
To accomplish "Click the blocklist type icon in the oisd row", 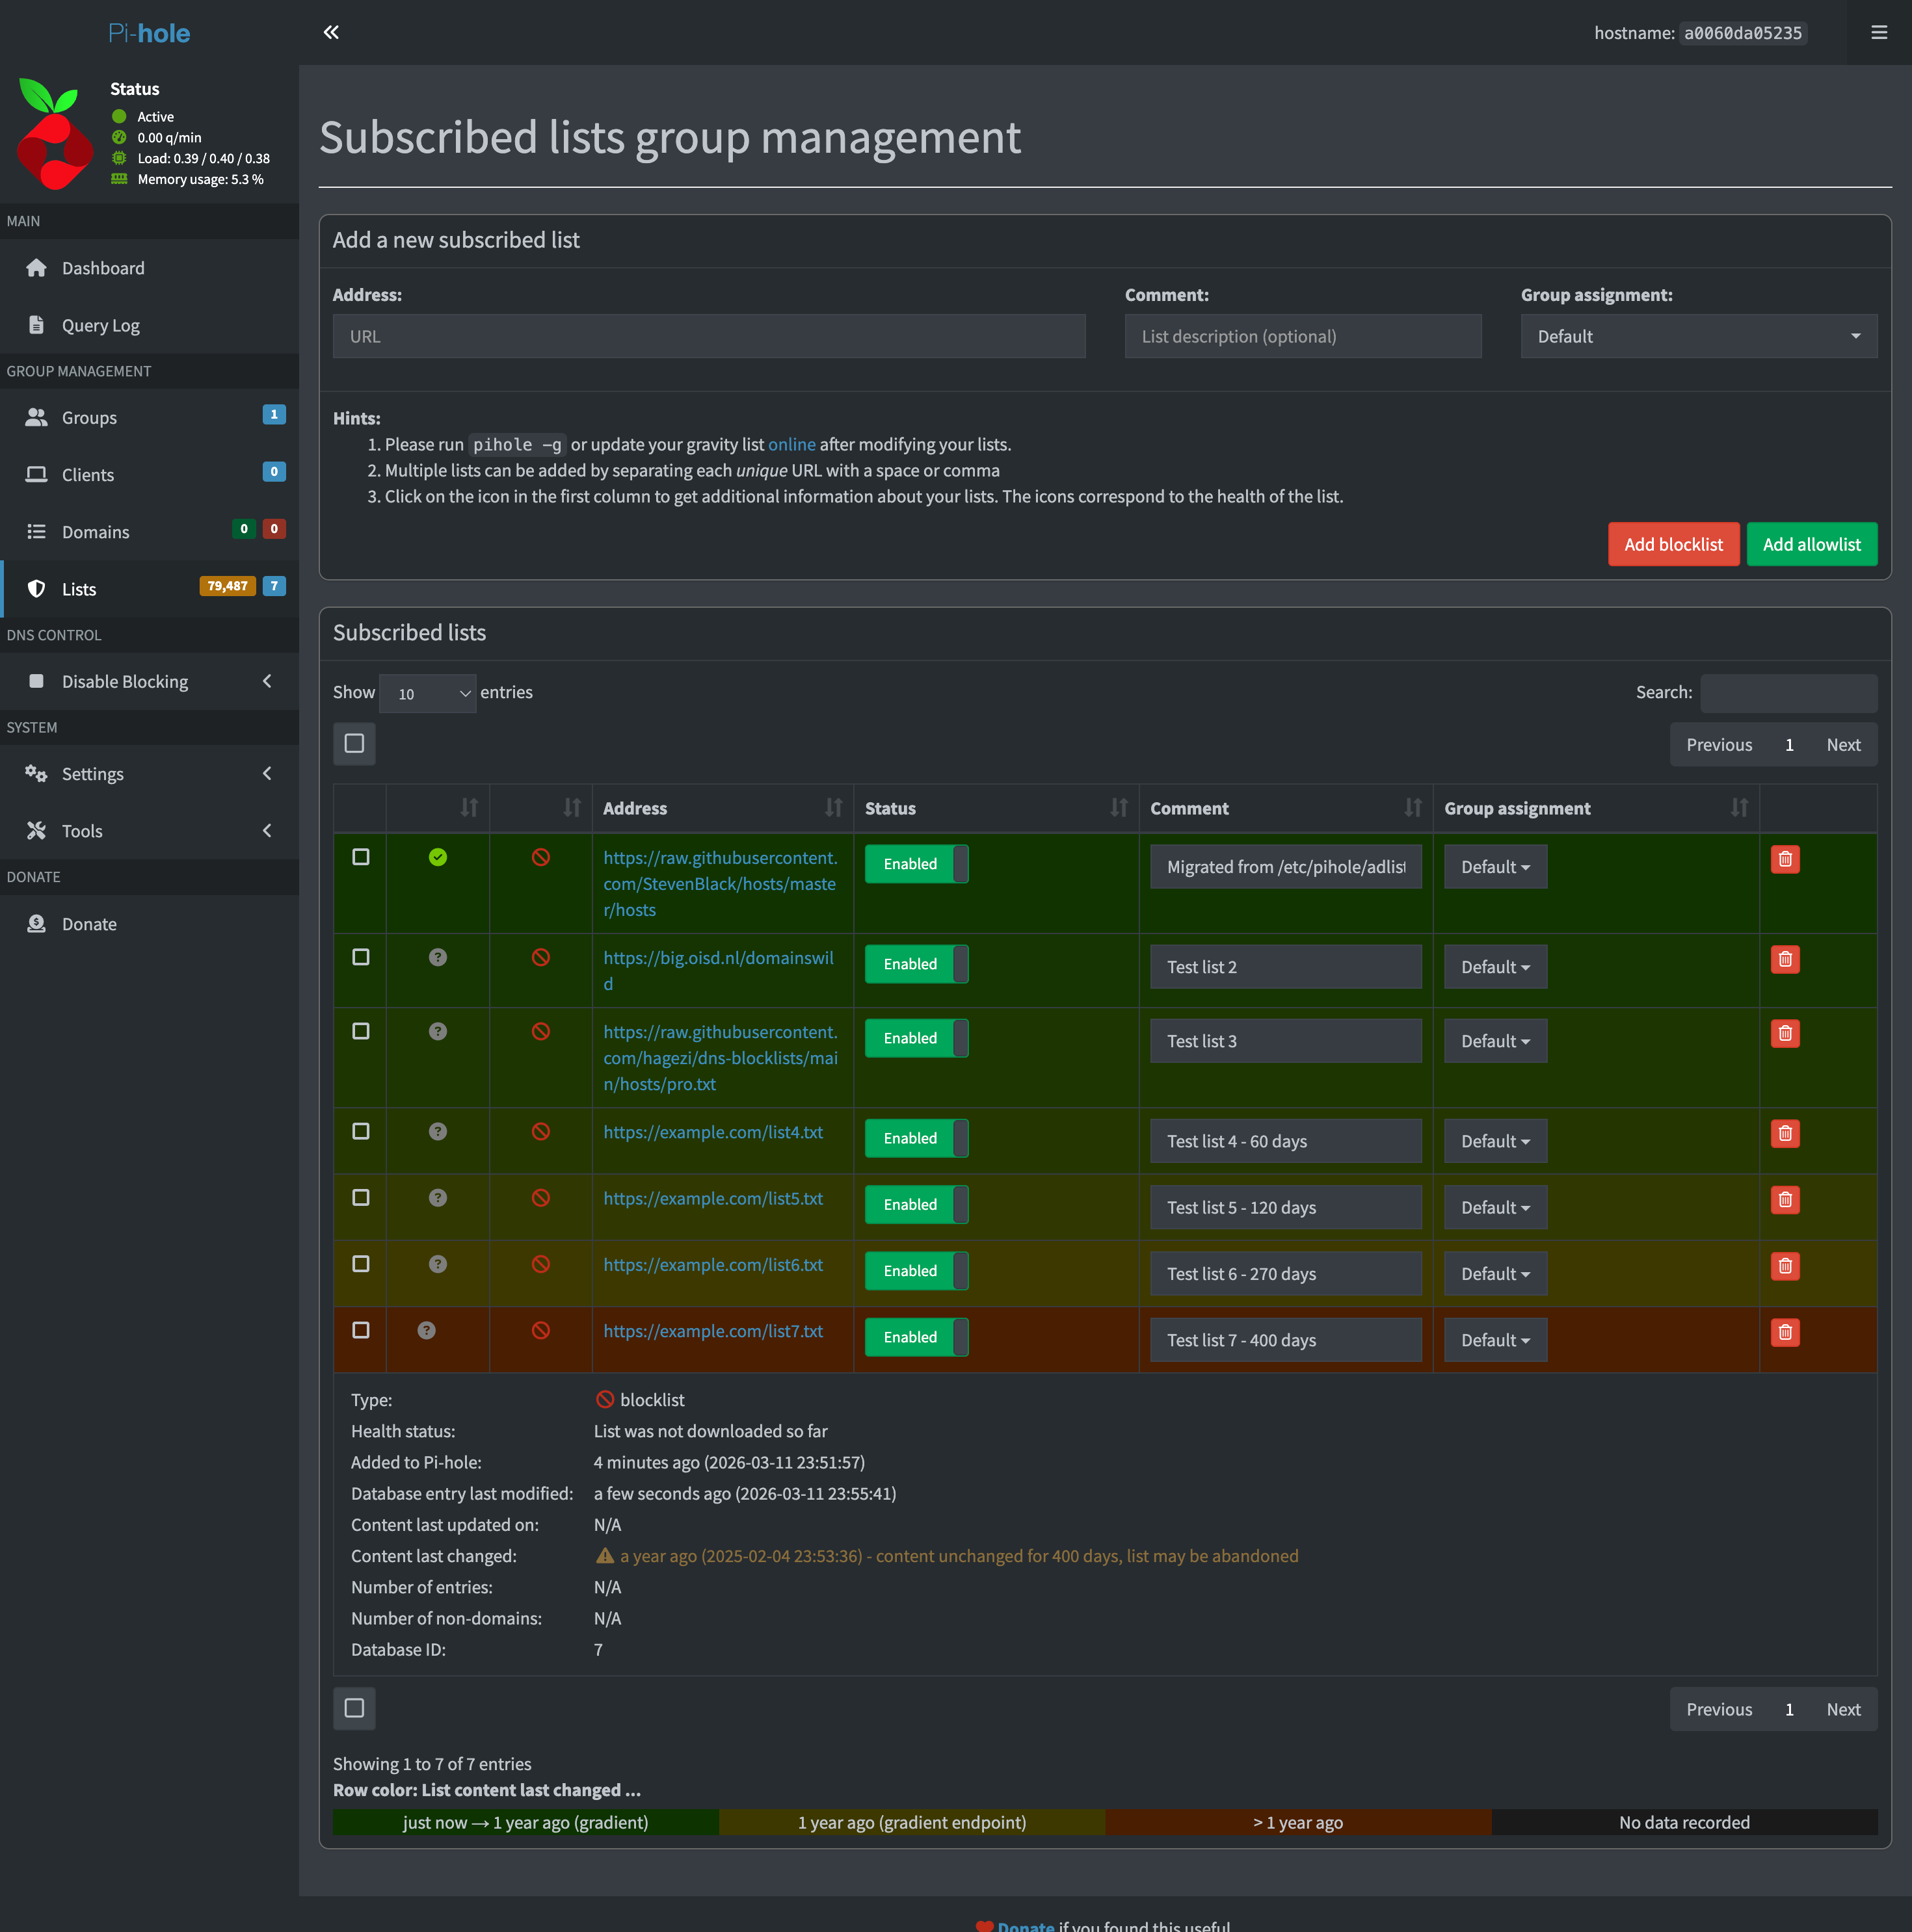I will click(540, 957).
